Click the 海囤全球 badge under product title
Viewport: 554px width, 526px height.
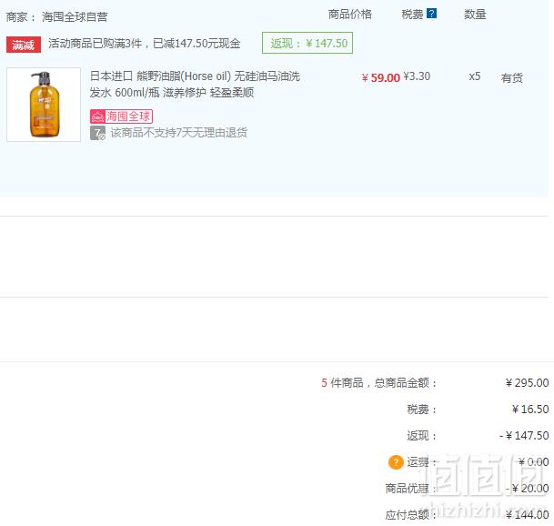pos(121,116)
